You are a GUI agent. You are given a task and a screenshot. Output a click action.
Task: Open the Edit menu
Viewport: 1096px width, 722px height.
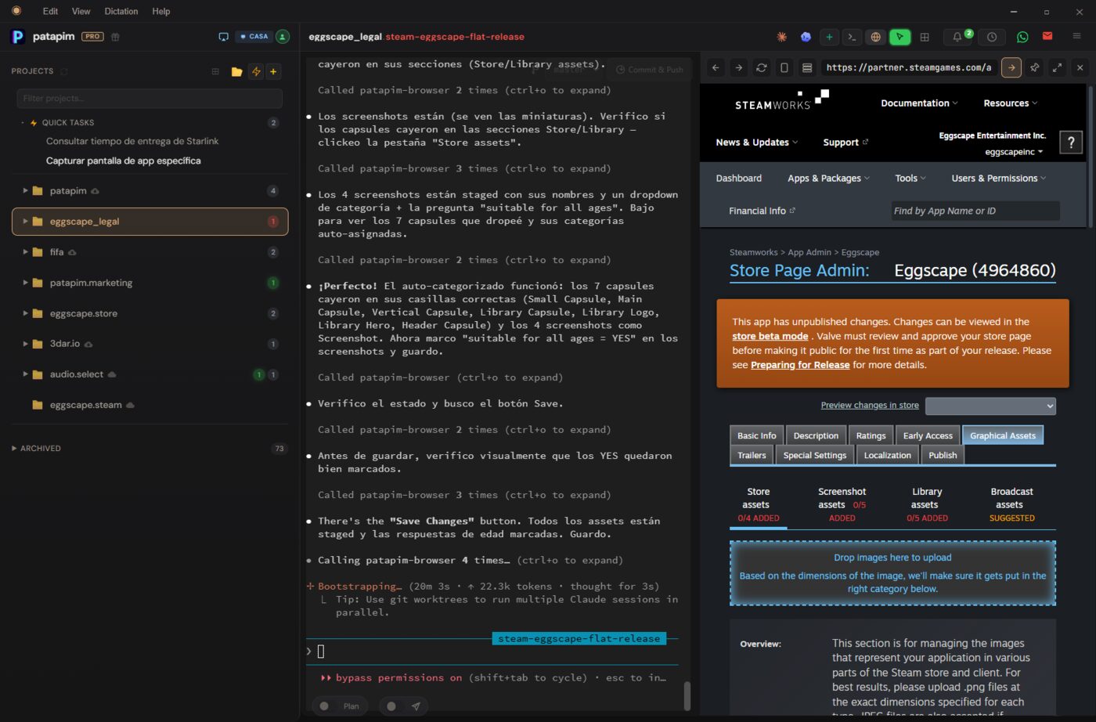pyautogui.click(x=50, y=11)
